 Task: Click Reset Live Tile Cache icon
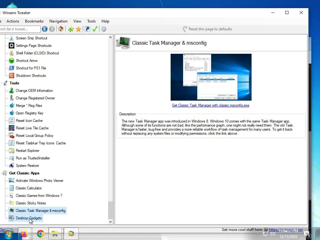[x=12, y=128]
